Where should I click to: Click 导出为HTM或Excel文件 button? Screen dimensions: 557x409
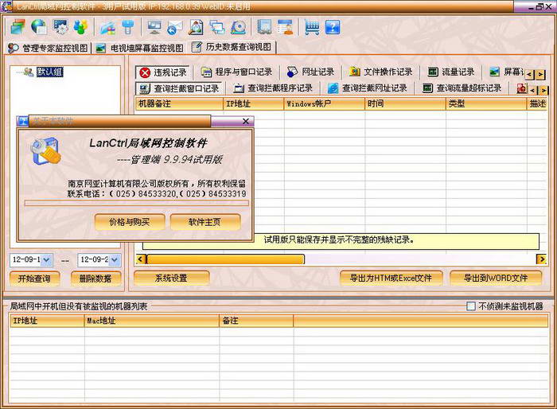[391, 278]
